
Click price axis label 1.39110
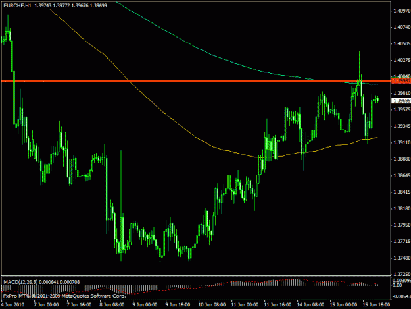(402, 142)
